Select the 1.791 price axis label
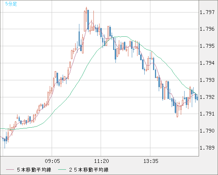This screenshot has height=175, width=218. click(207, 114)
